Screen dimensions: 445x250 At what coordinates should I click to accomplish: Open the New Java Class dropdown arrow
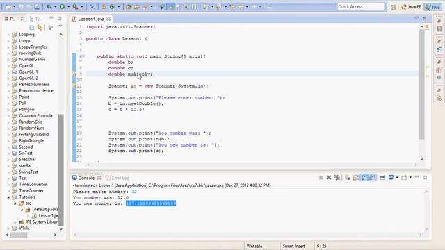[x=118, y=6]
